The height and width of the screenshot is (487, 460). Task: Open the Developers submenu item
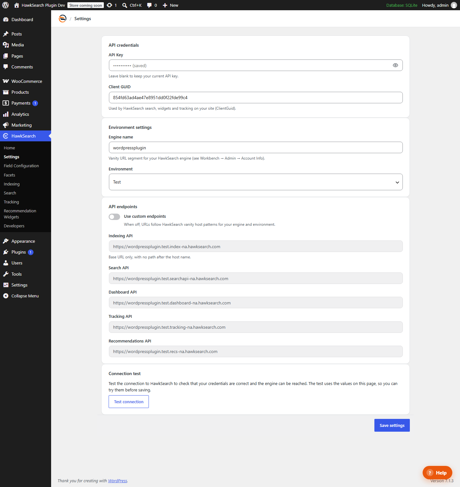(x=14, y=226)
